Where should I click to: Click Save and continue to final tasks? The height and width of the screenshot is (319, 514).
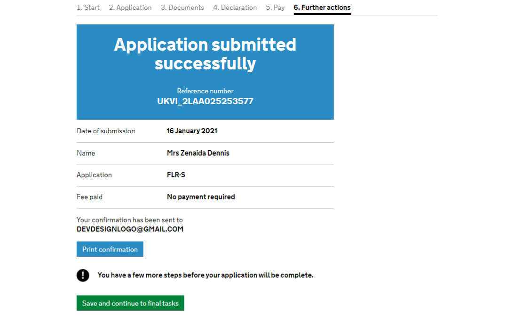click(130, 303)
